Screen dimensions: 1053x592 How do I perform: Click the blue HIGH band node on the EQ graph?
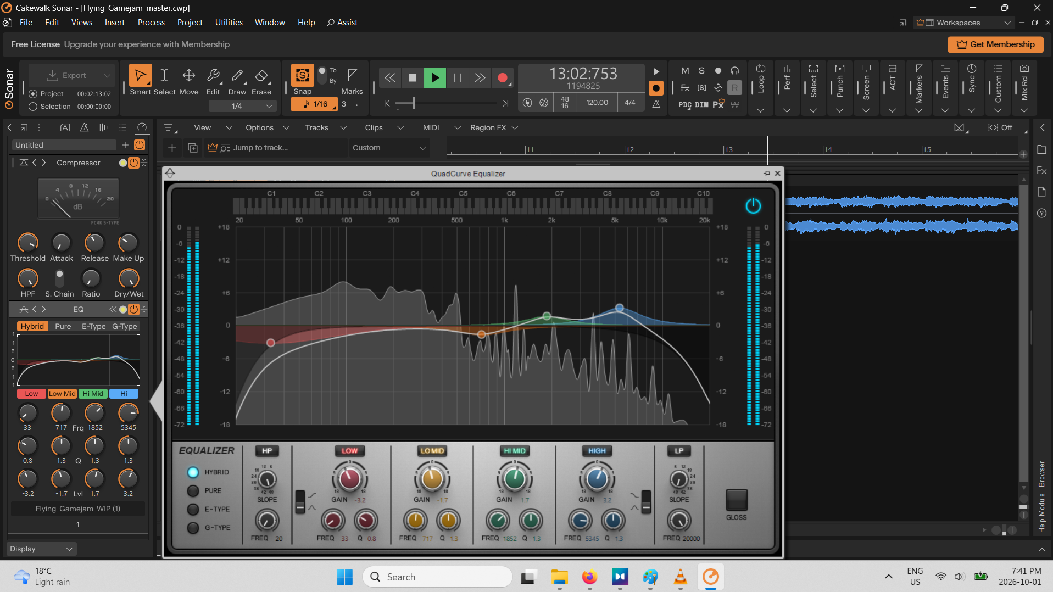coord(620,308)
